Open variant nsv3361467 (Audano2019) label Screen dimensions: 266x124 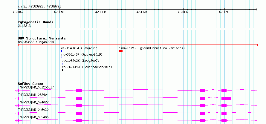[x=82, y=54]
